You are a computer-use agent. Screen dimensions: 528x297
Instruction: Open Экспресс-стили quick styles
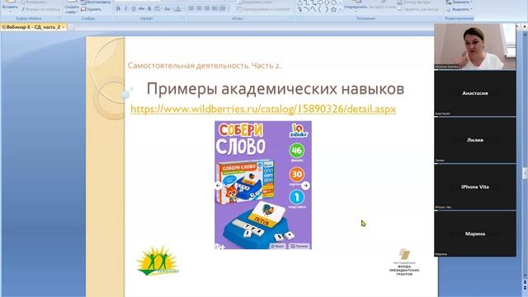[x=382, y=7]
